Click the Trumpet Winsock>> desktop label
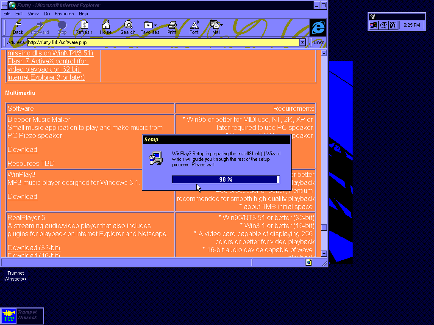The image size is (434, 325). pos(16,276)
